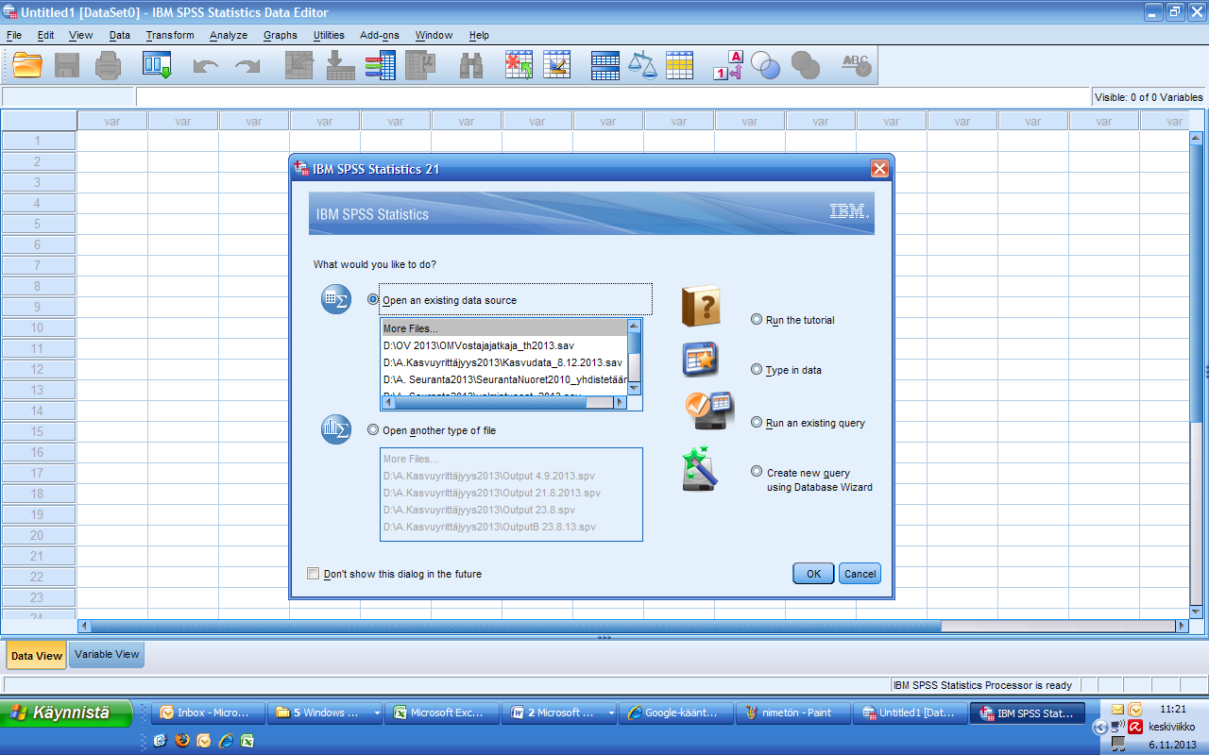Screen dimensions: 1209x755
Task: Click the Run the tutorial book icon
Action: pyautogui.click(x=701, y=308)
